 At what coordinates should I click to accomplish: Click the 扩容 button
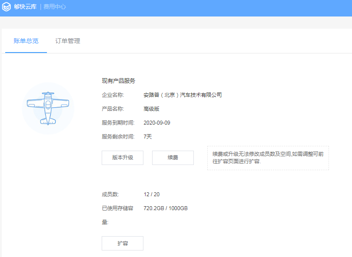pyautogui.click(x=123, y=243)
